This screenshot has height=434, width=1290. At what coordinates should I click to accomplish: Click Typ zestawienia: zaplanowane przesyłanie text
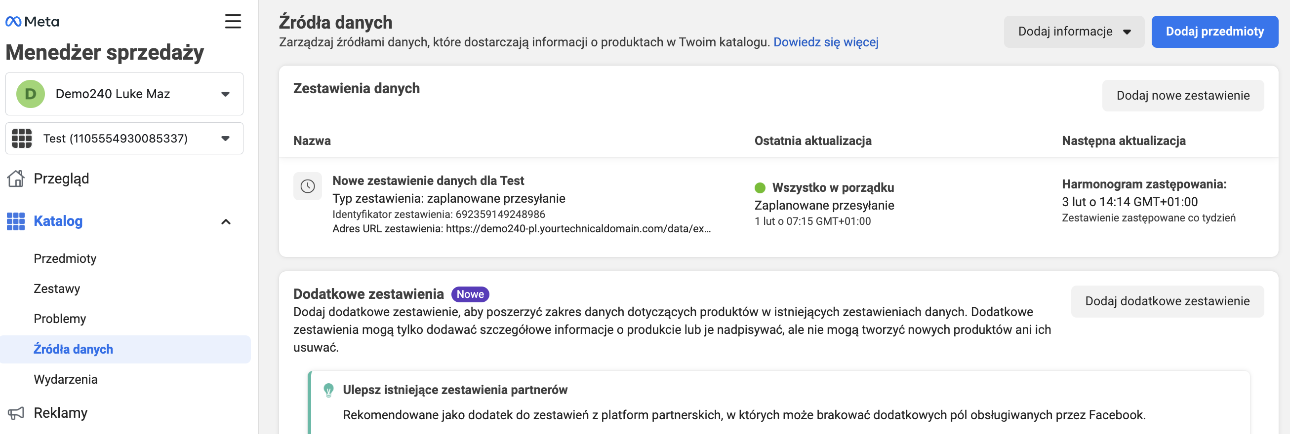click(x=449, y=198)
